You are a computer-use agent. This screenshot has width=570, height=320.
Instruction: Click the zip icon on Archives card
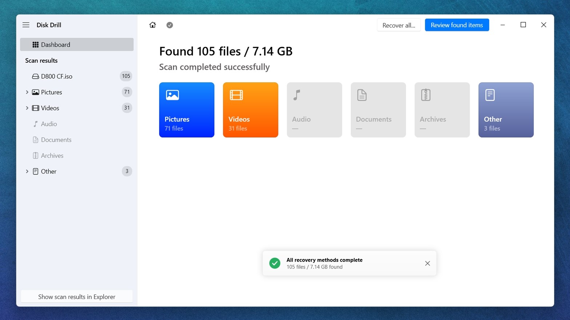click(x=426, y=95)
